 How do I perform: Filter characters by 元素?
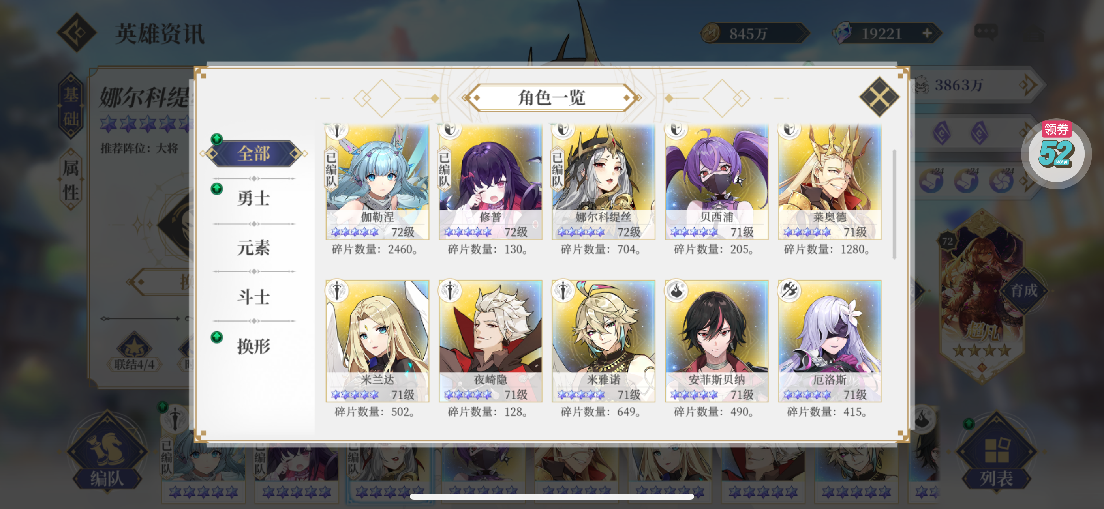point(254,248)
